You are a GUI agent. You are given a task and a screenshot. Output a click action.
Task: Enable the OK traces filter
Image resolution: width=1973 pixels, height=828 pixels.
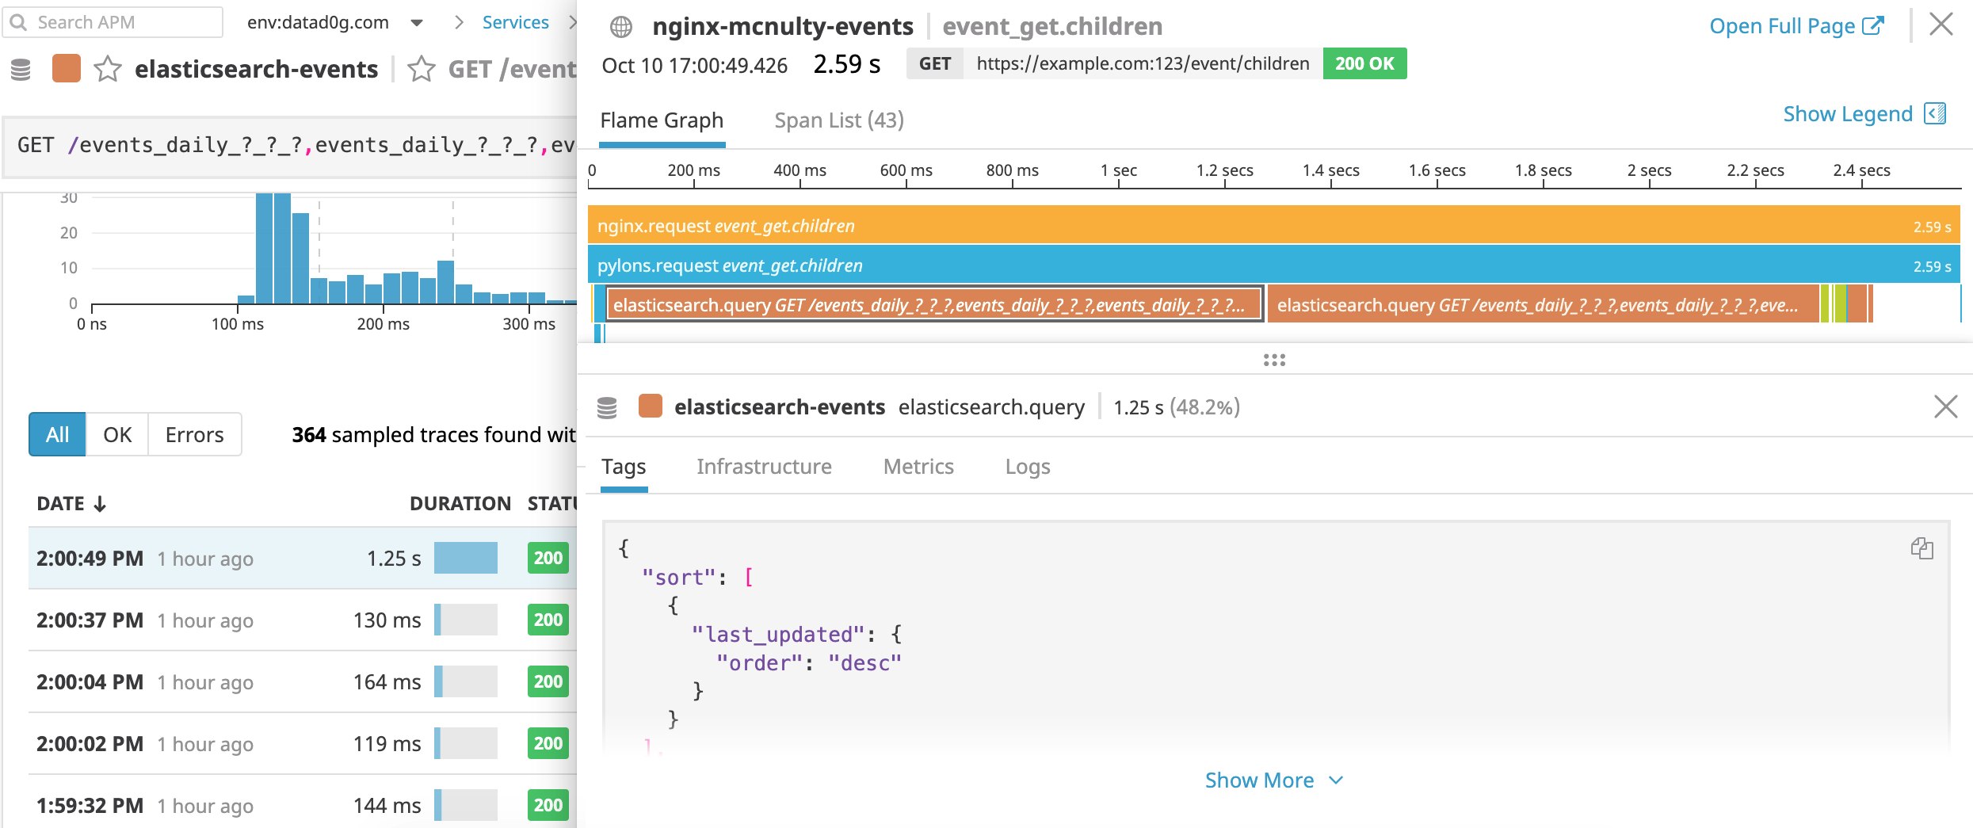click(116, 434)
